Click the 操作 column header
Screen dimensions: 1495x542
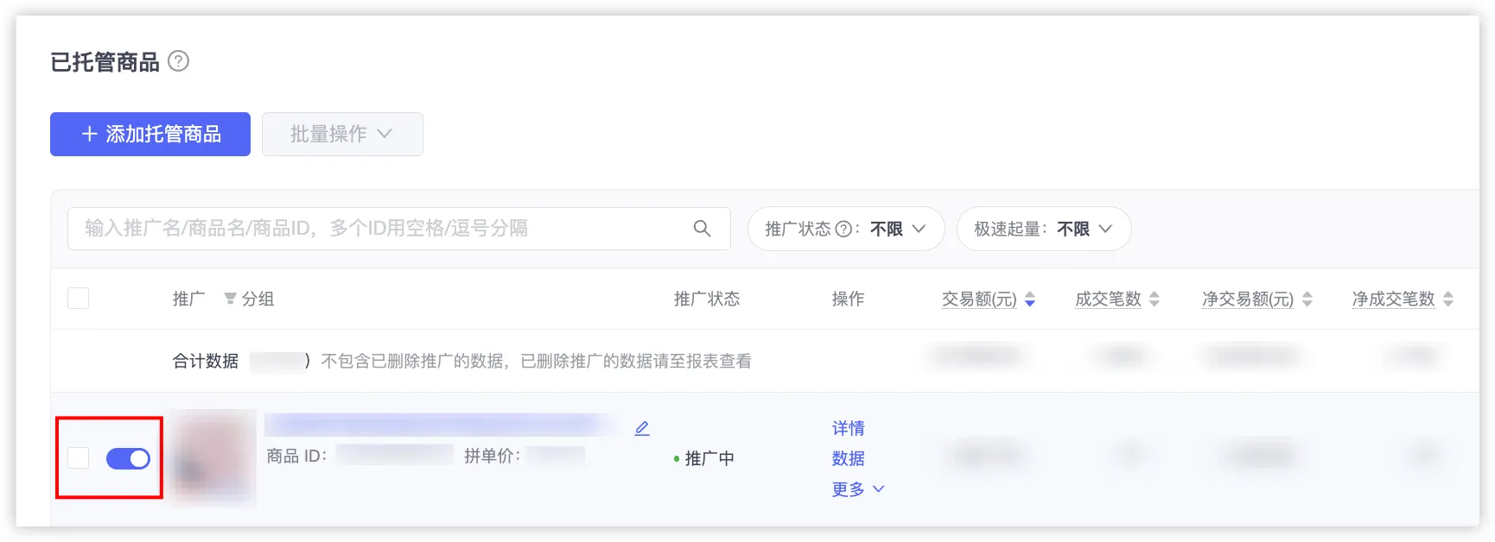click(x=848, y=299)
